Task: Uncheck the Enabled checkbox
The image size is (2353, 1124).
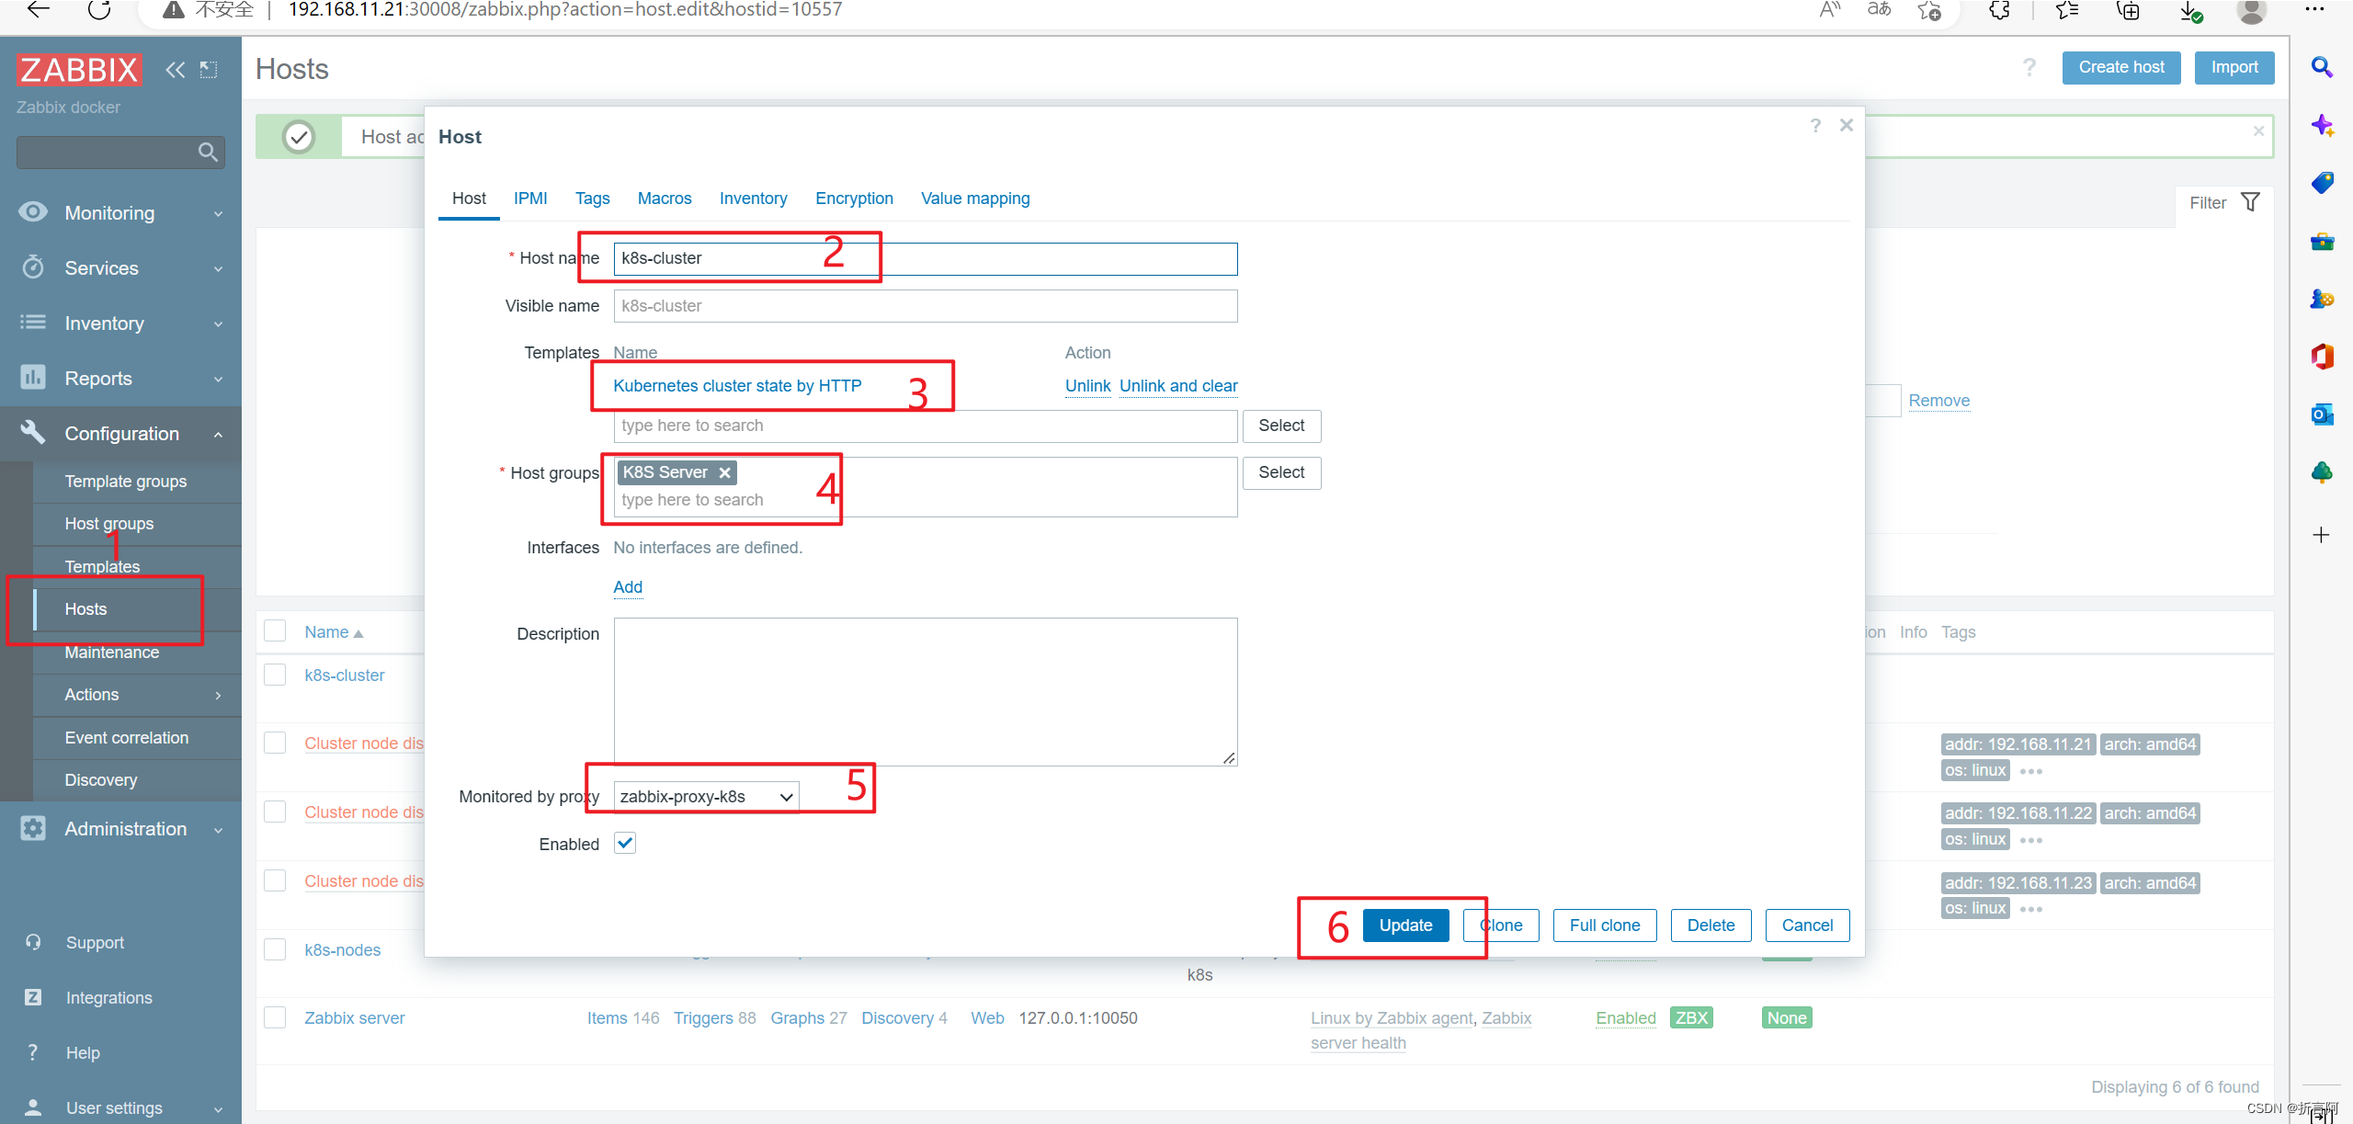Action: pos(625,843)
